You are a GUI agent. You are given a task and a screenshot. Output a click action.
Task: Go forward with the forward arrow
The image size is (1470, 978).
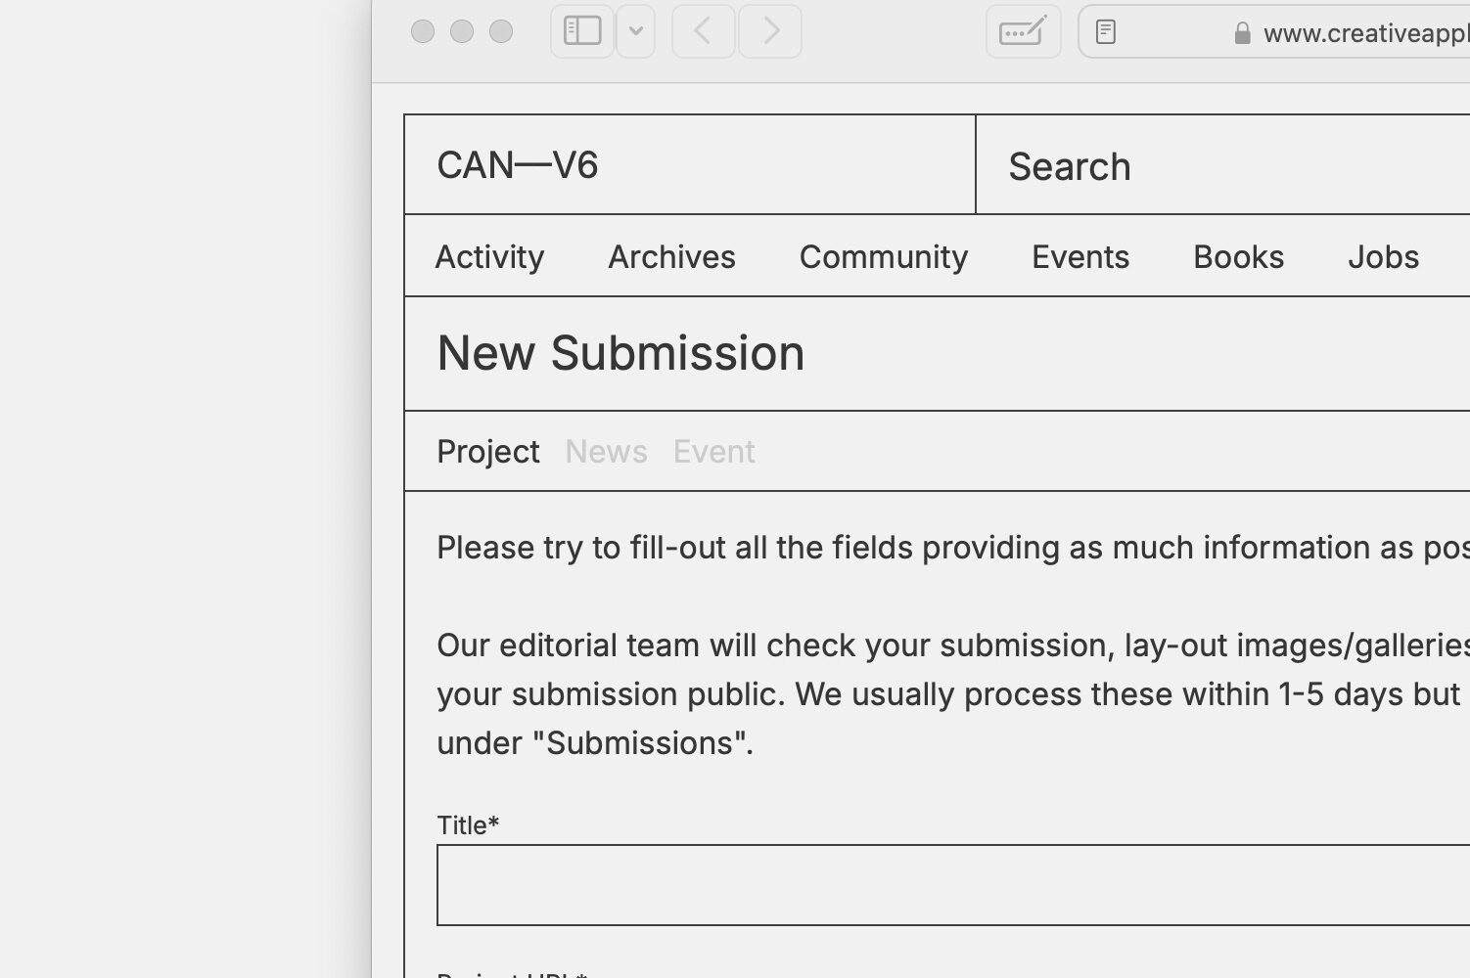[x=770, y=31]
